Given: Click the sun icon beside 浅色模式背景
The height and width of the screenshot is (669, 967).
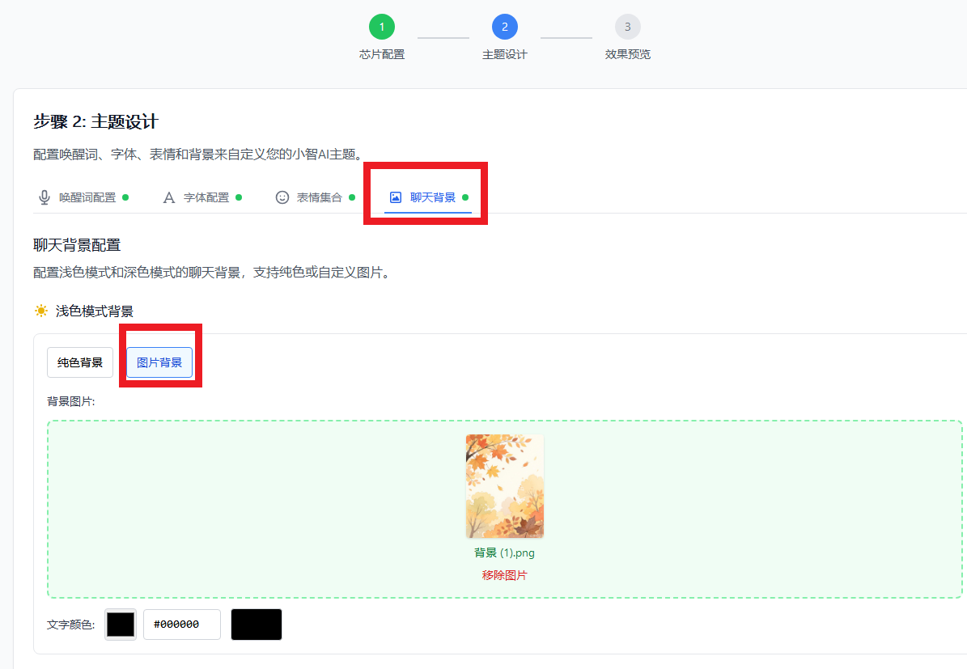Looking at the screenshot, I should [x=41, y=311].
